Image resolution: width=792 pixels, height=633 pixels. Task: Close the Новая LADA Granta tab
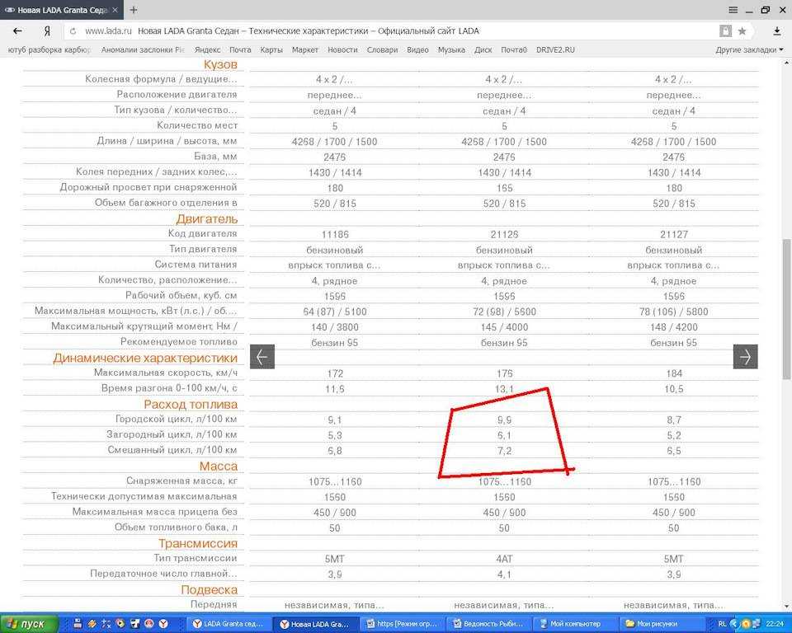pyautogui.click(x=115, y=10)
